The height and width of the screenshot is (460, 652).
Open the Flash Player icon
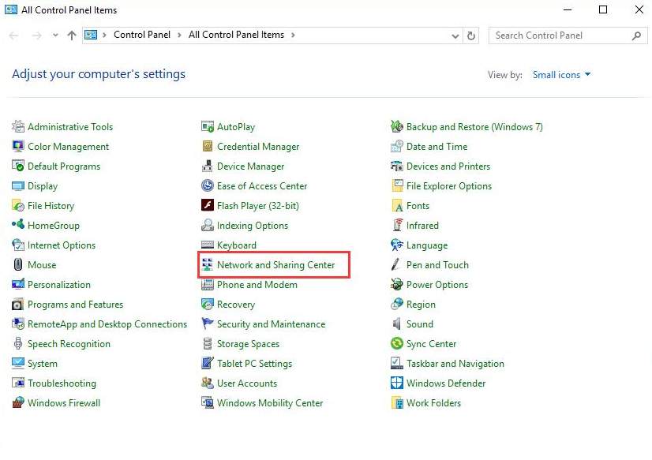point(207,205)
